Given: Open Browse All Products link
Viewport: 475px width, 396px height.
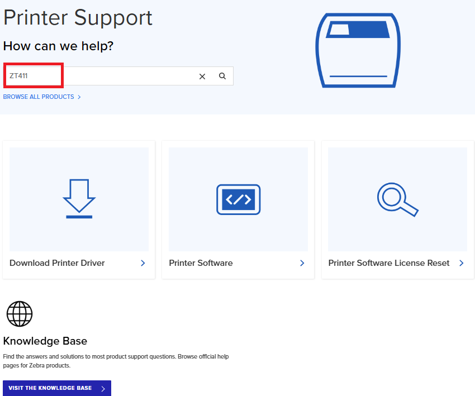Looking at the screenshot, I should [39, 97].
